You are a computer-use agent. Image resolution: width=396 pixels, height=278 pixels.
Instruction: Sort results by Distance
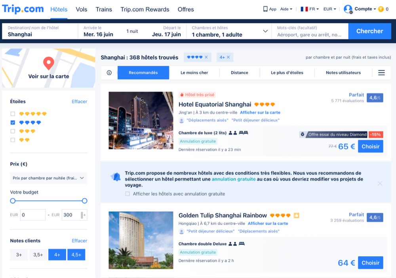coord(240,73)
